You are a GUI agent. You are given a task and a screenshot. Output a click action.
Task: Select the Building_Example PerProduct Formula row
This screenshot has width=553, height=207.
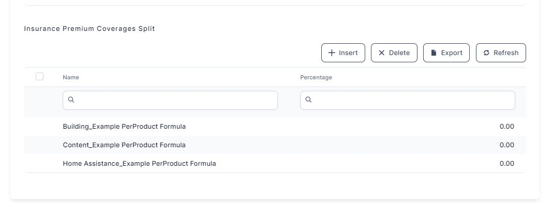tap(124, 126)
